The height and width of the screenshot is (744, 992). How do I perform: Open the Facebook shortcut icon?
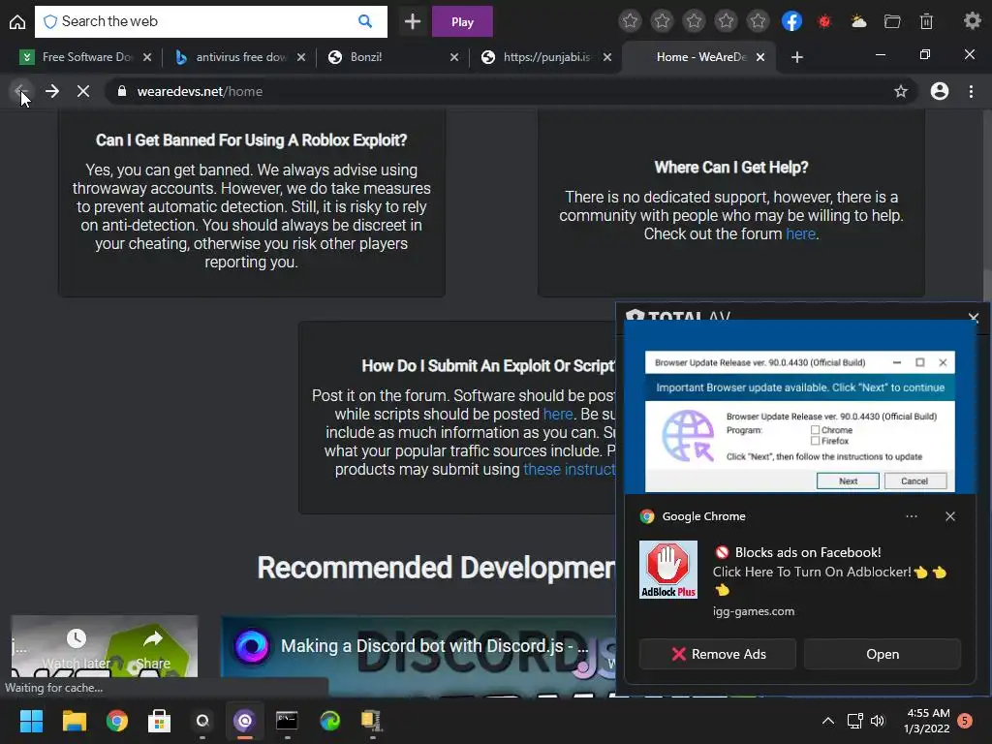pyautogui.click(x=791, y=21)
